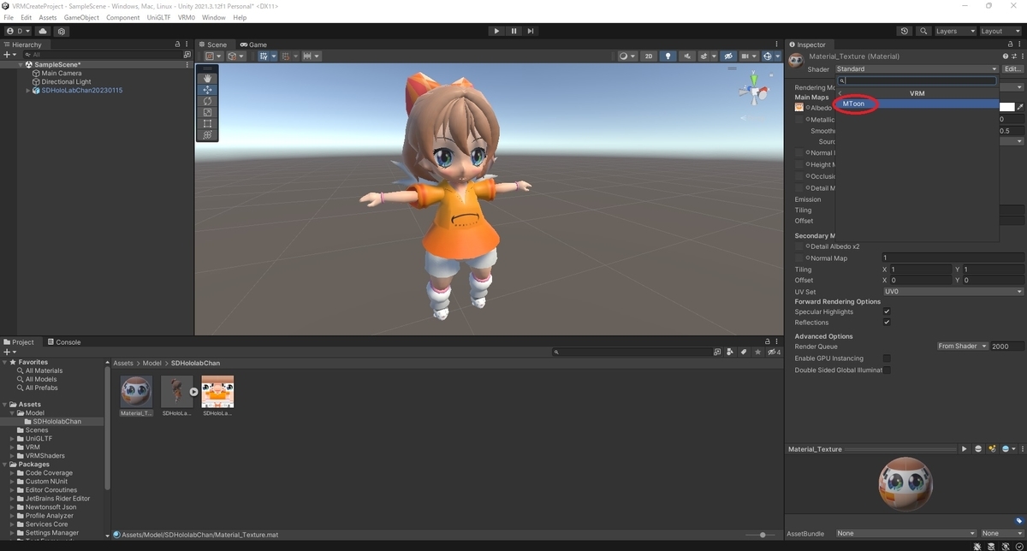The width and height of the screenshot is (1027, 551).
Task: Click the cloud services icon
Action: coord(43,31)
